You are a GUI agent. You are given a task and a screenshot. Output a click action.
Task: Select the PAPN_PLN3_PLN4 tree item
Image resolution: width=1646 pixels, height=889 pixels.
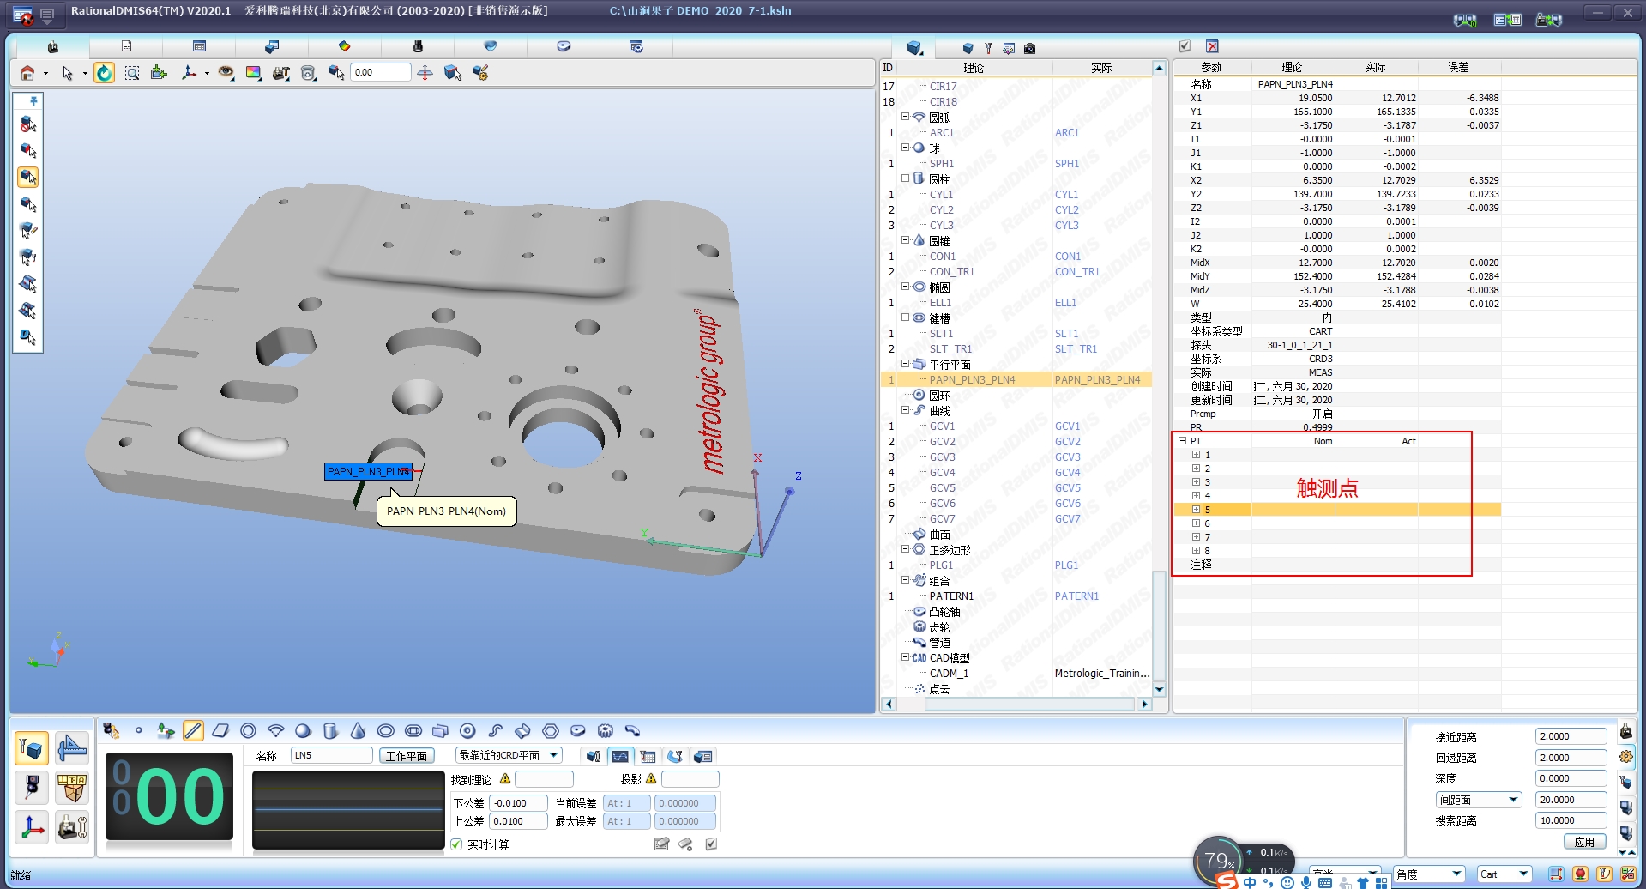point(972,380)
